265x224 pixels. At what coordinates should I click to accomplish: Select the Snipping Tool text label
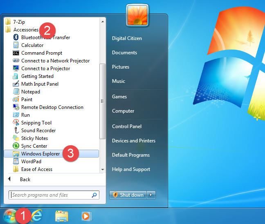(x=36, y=123)
